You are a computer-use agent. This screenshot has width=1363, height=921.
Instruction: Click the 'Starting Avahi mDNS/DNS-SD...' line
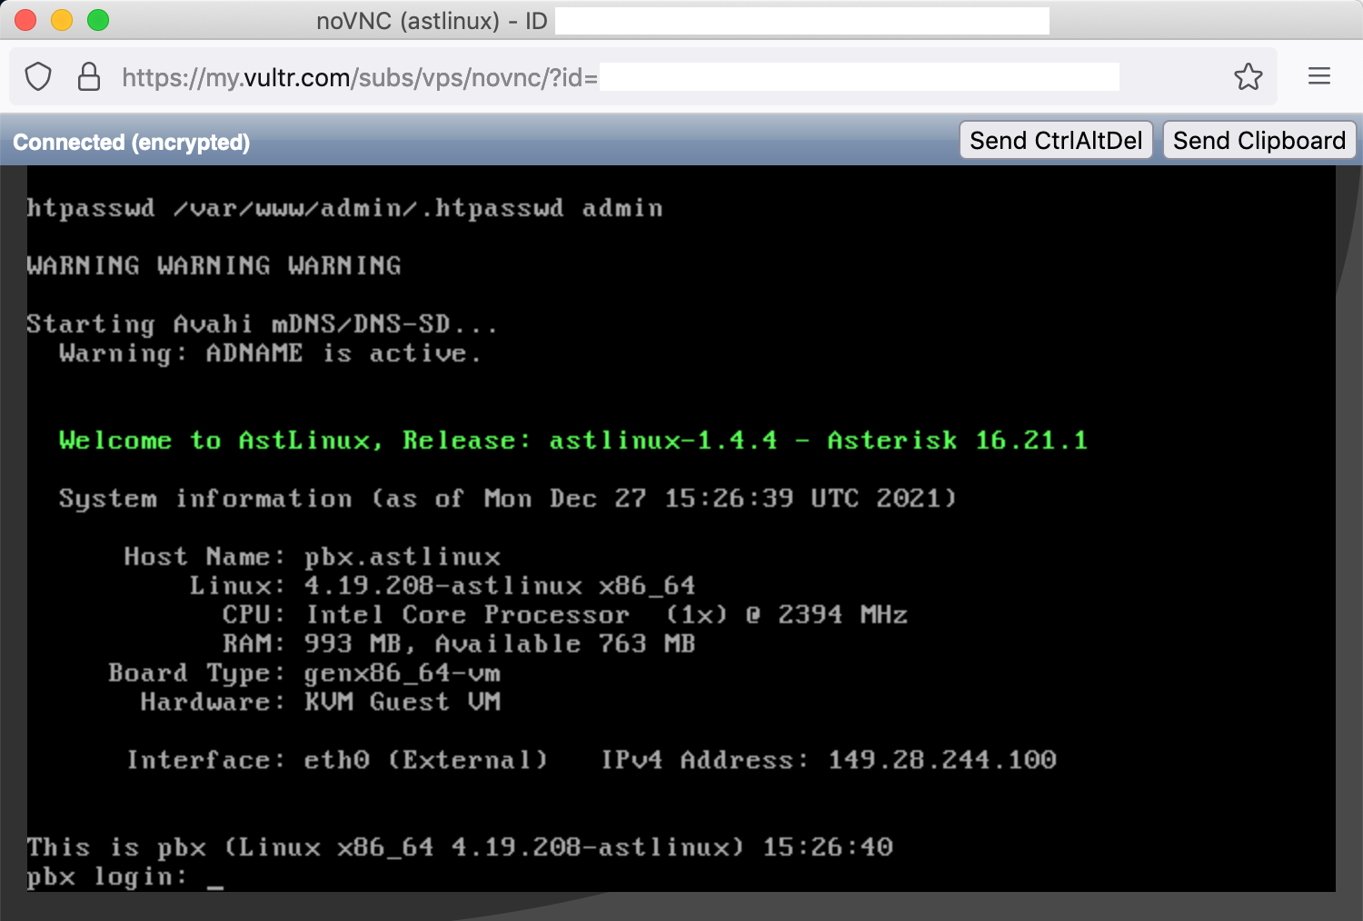coord(262,324)
